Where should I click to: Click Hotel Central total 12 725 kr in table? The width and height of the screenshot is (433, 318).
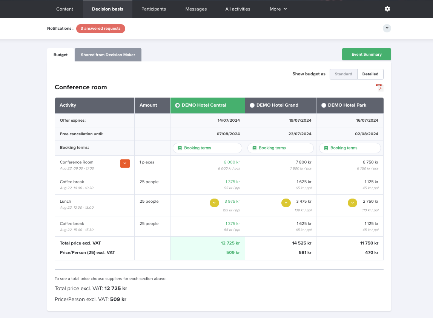pyautogui.click(x=230, y=243)
